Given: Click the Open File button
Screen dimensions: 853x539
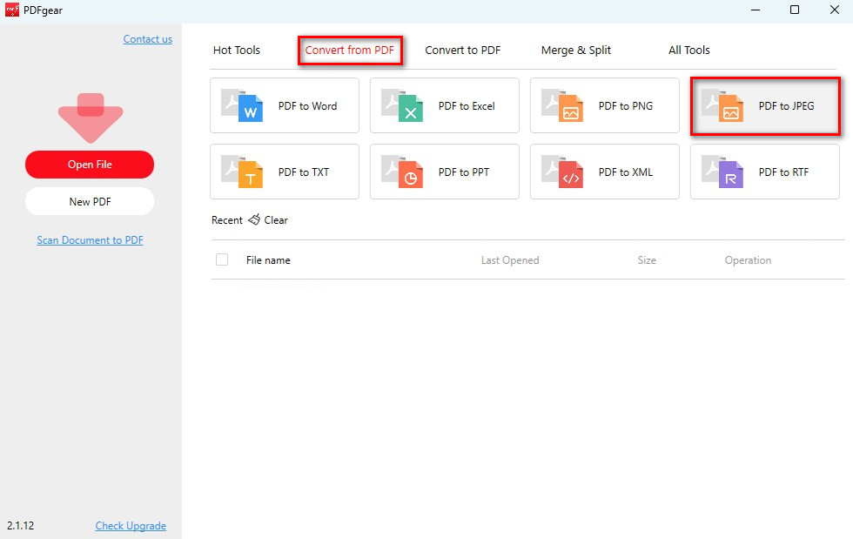Looking at the screenshot, I should (x=90, y=164).
